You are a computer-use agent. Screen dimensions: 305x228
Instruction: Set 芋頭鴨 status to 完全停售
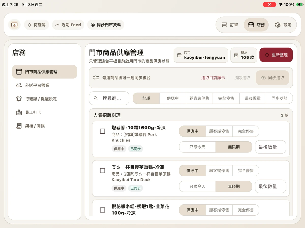coord(246,171)
